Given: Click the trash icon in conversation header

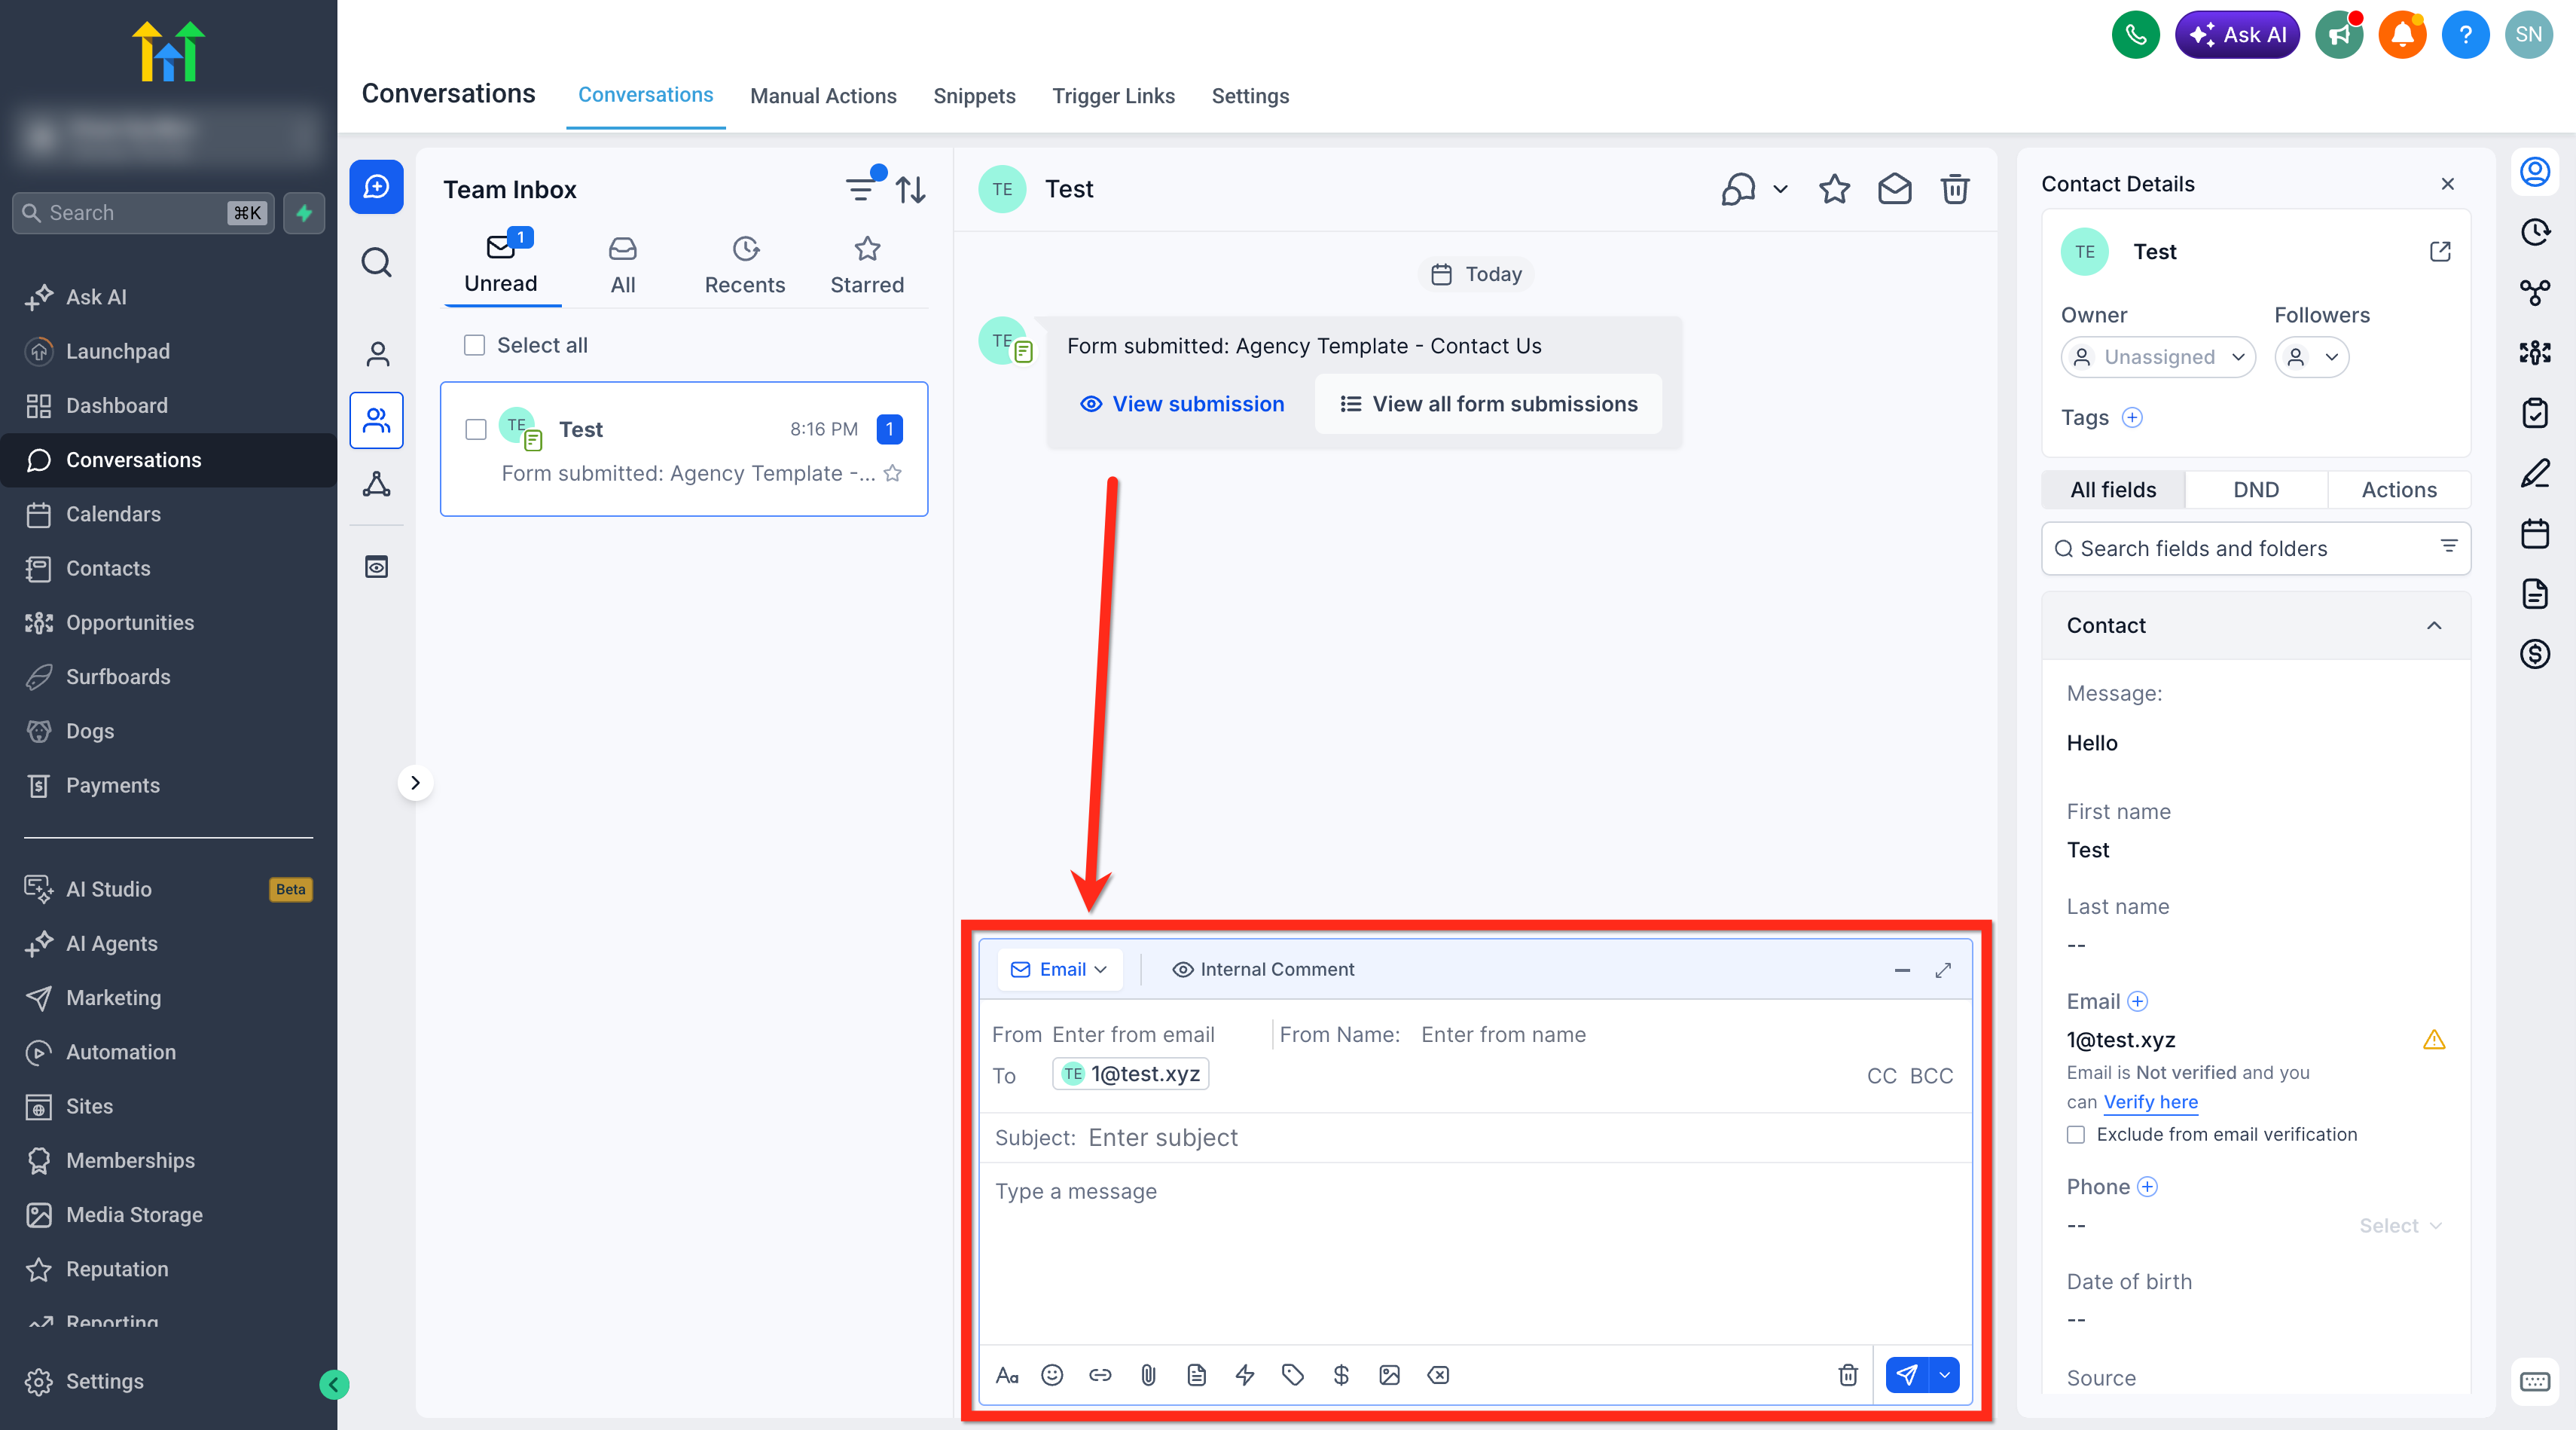Looking at the screenshot, I should point(1954,189).
